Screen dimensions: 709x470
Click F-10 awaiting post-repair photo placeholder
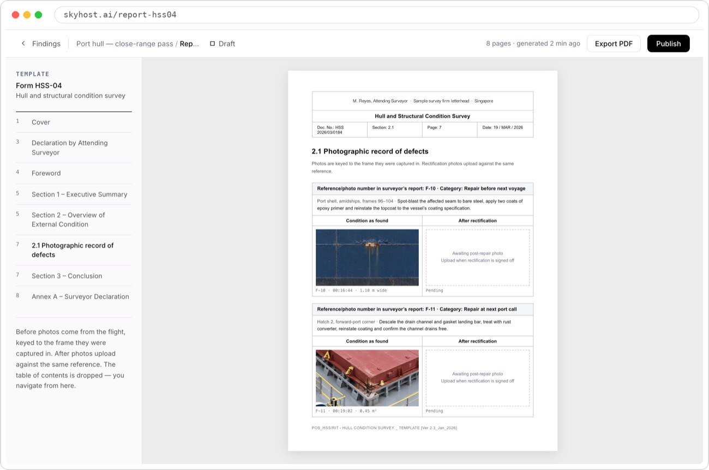click(478, 257)
